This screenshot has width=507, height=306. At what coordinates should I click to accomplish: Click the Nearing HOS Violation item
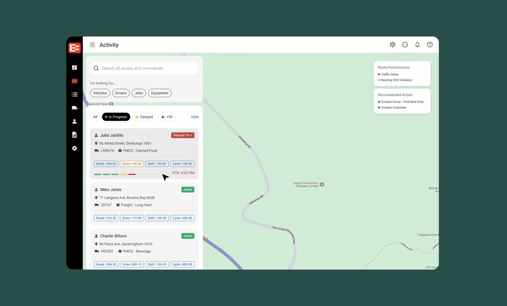tap(396, 80)
